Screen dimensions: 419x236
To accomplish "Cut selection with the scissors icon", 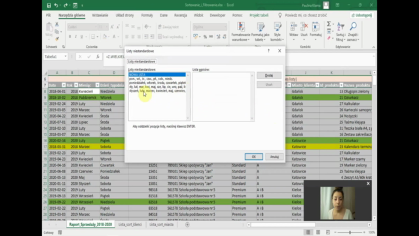I will (57, 24).
